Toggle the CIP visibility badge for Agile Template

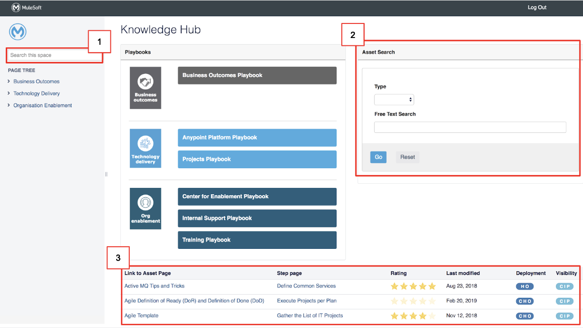[x=564, y=316]
